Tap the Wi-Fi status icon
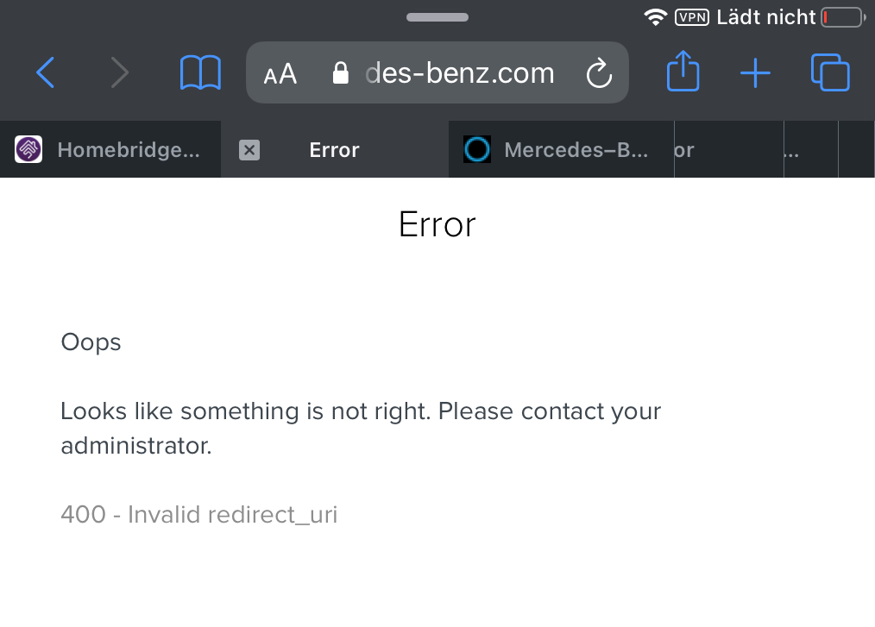Image resolution: width=875 pixels, height=627 pixels. click(656, 16)
